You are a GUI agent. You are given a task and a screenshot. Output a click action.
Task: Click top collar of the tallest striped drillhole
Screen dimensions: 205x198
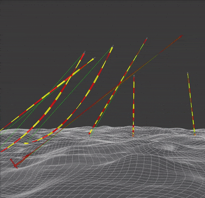coord(146,39)
